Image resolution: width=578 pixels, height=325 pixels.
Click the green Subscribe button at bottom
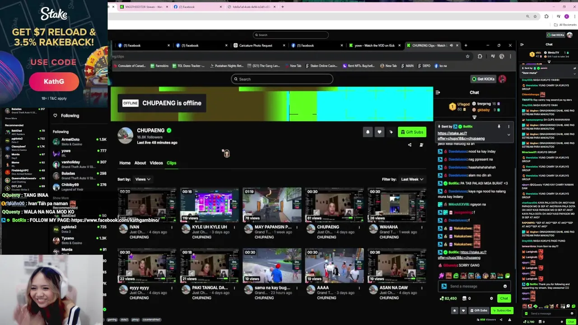[x=502, y=311]
